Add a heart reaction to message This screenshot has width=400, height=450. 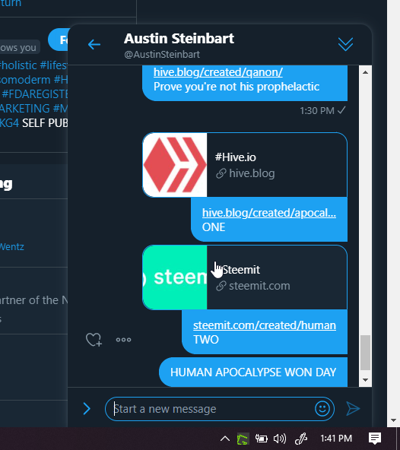coord(94,340)
